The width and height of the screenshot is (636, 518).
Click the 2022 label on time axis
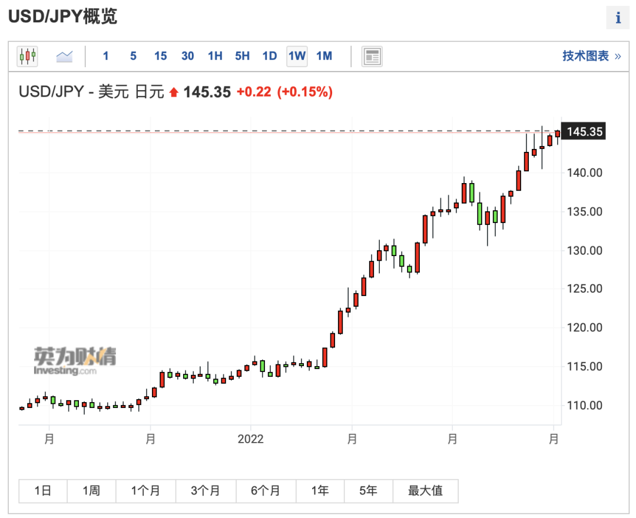[x=250, y=439]
